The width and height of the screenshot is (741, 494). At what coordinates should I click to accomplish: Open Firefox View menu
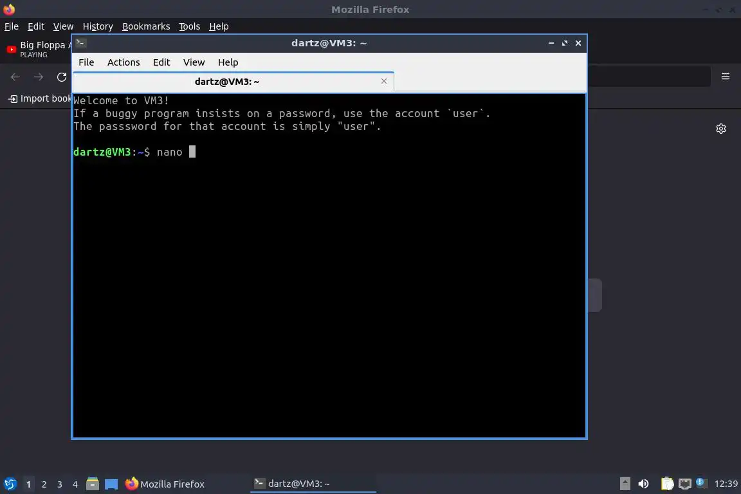[x=63, y=26]
